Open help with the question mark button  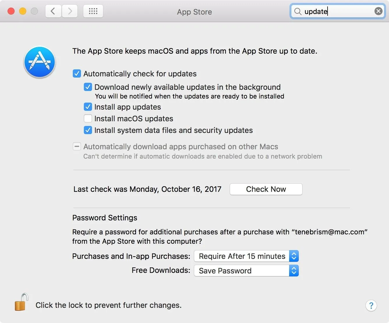(371, 306)
